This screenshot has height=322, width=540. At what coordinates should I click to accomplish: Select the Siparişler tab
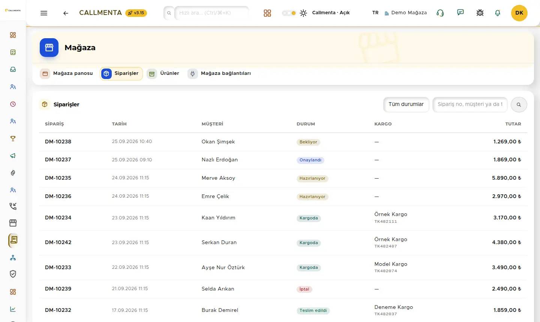point(121,73)
